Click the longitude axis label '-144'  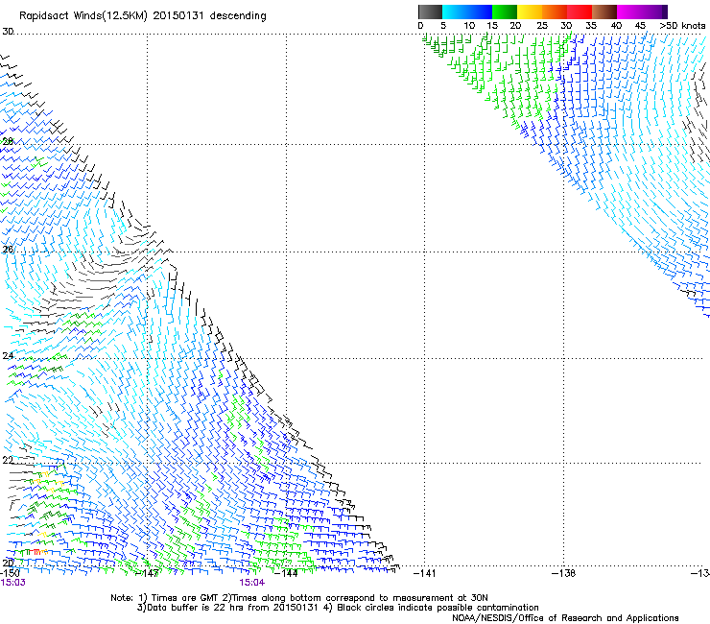click(x=287, y=573)
